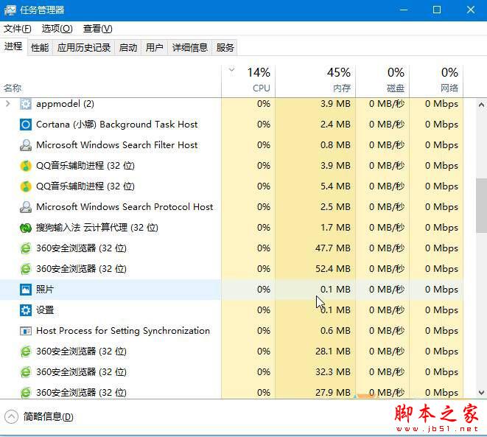Select the appmodel (2) row name

pyautogui.click(x=66, y=104)
